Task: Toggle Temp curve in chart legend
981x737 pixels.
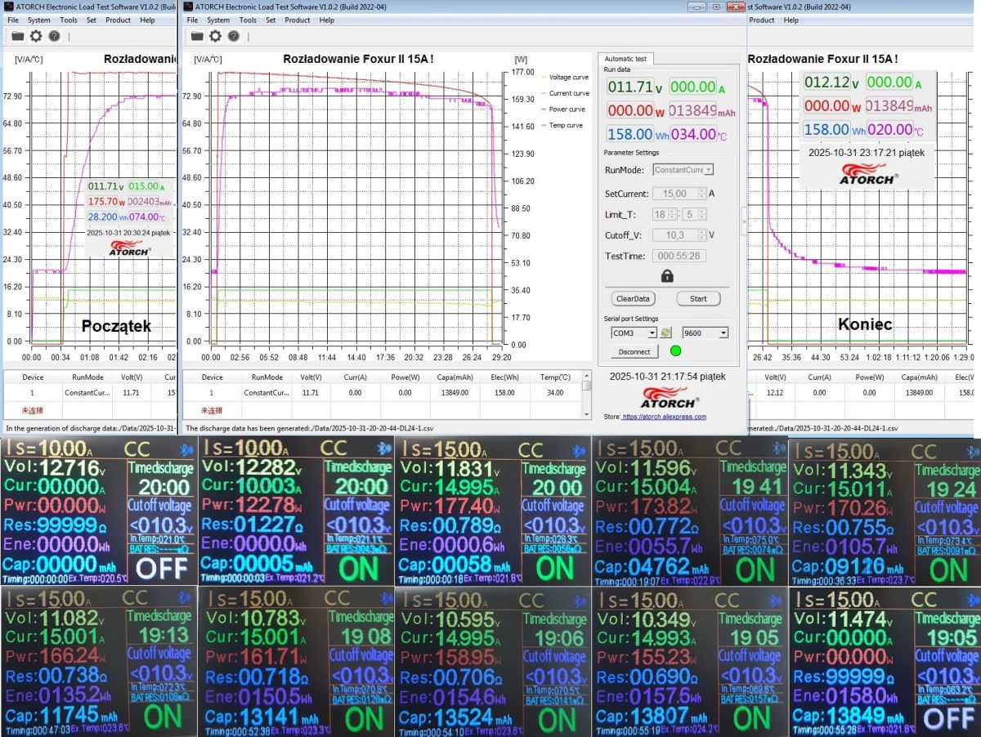Action: coord(562,125)
